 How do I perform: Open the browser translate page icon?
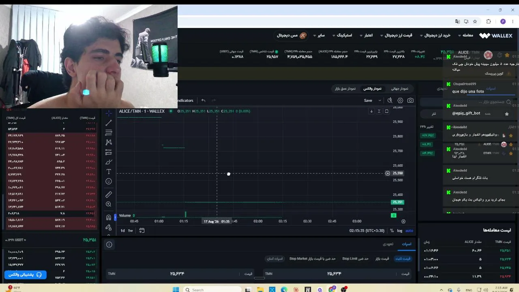[458, 21]
